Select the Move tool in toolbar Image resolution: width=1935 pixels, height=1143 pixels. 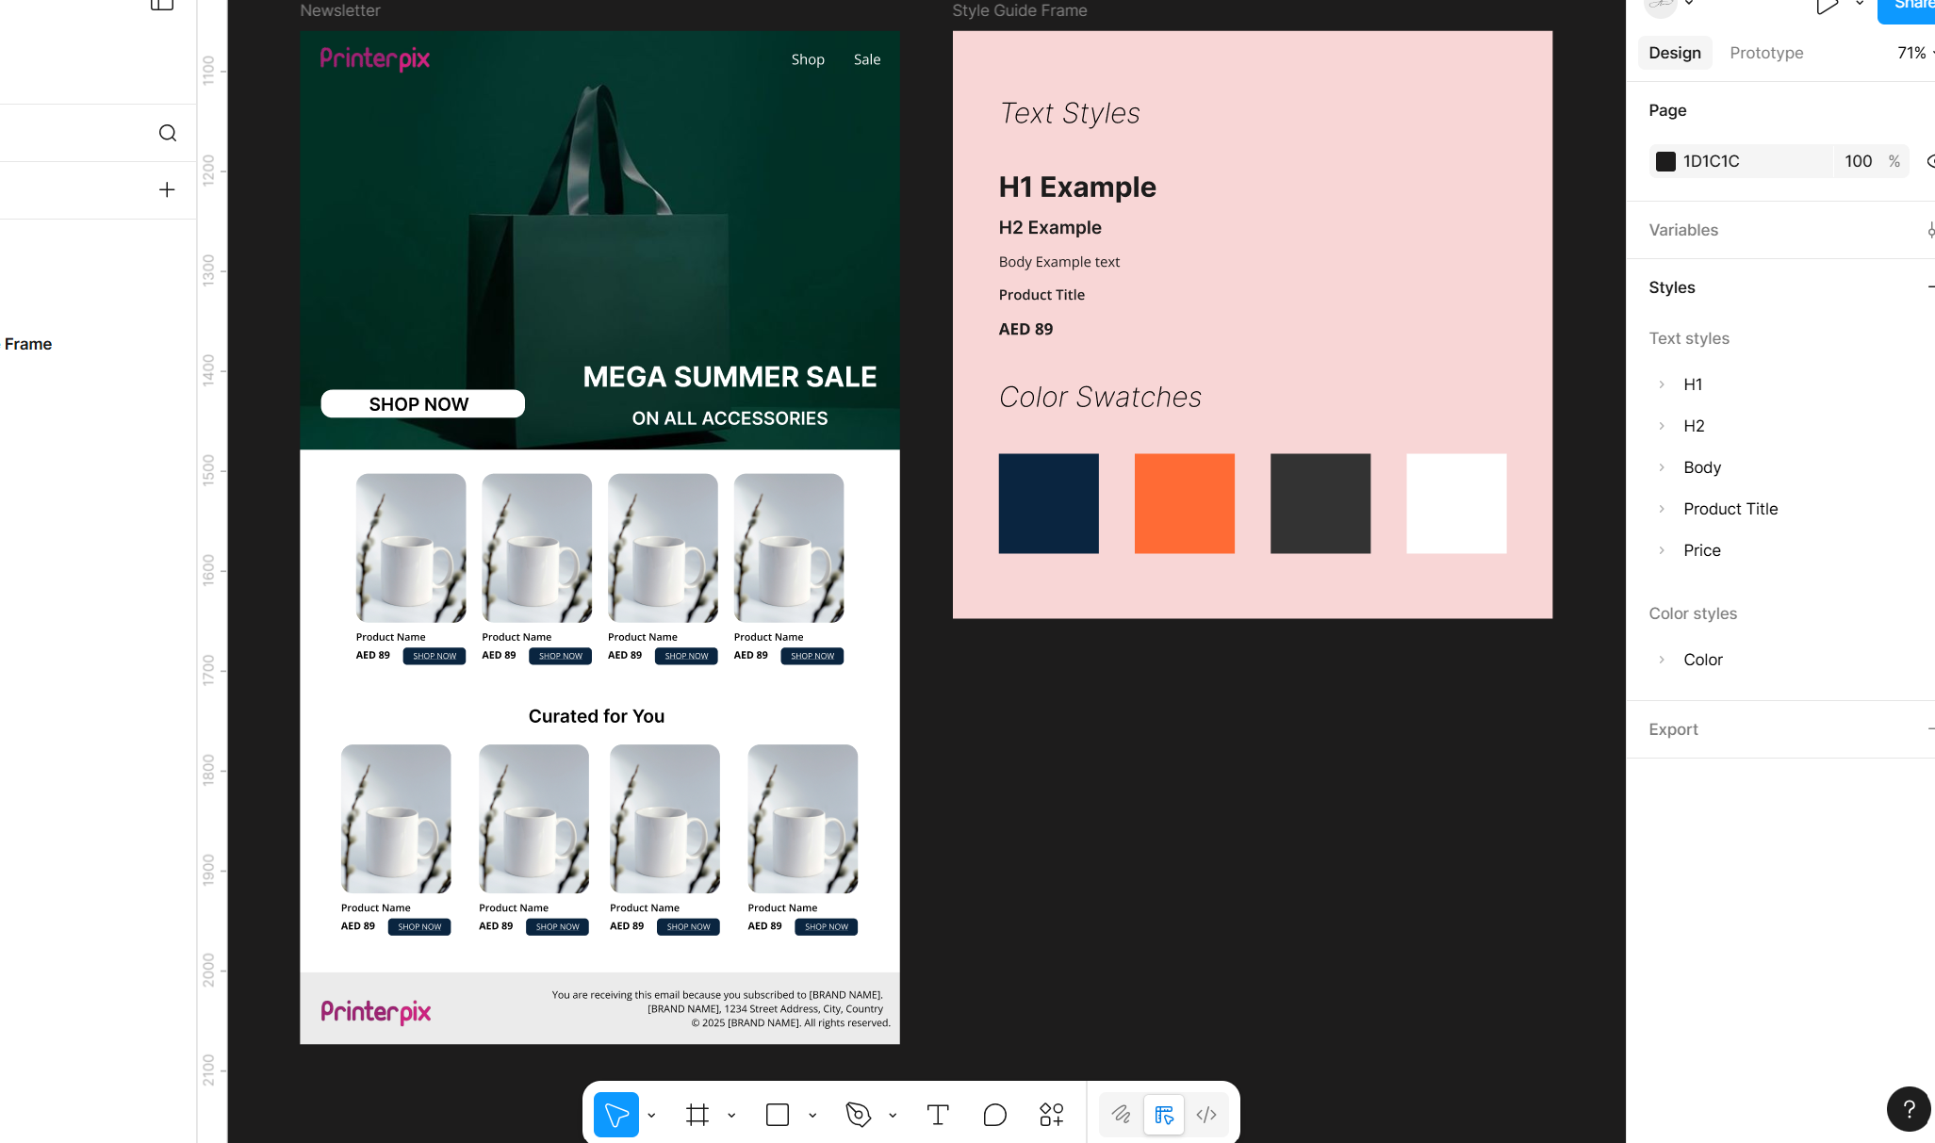click(616, 1115)
